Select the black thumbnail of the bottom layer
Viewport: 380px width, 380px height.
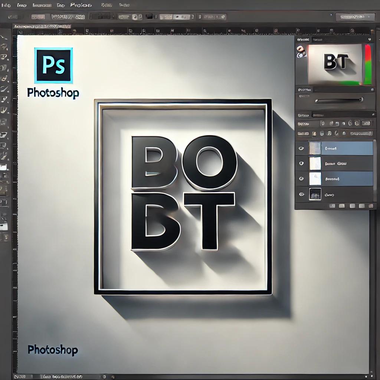pos(315,194)
